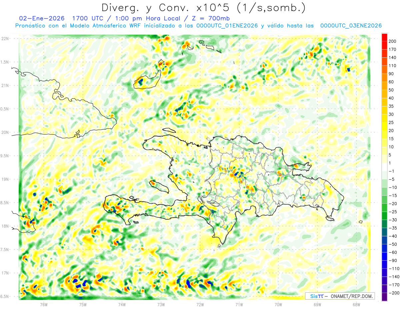Viewport: 400px width, 309px height.
Task: Click the '7.5N' latitude label
Action: tap(5, 250)
